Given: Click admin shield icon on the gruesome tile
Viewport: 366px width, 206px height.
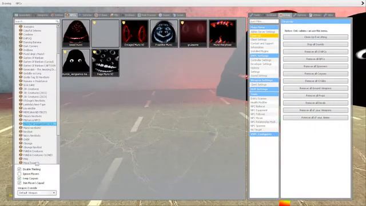Looking at the screenshot, I should [x=182, y=23].
